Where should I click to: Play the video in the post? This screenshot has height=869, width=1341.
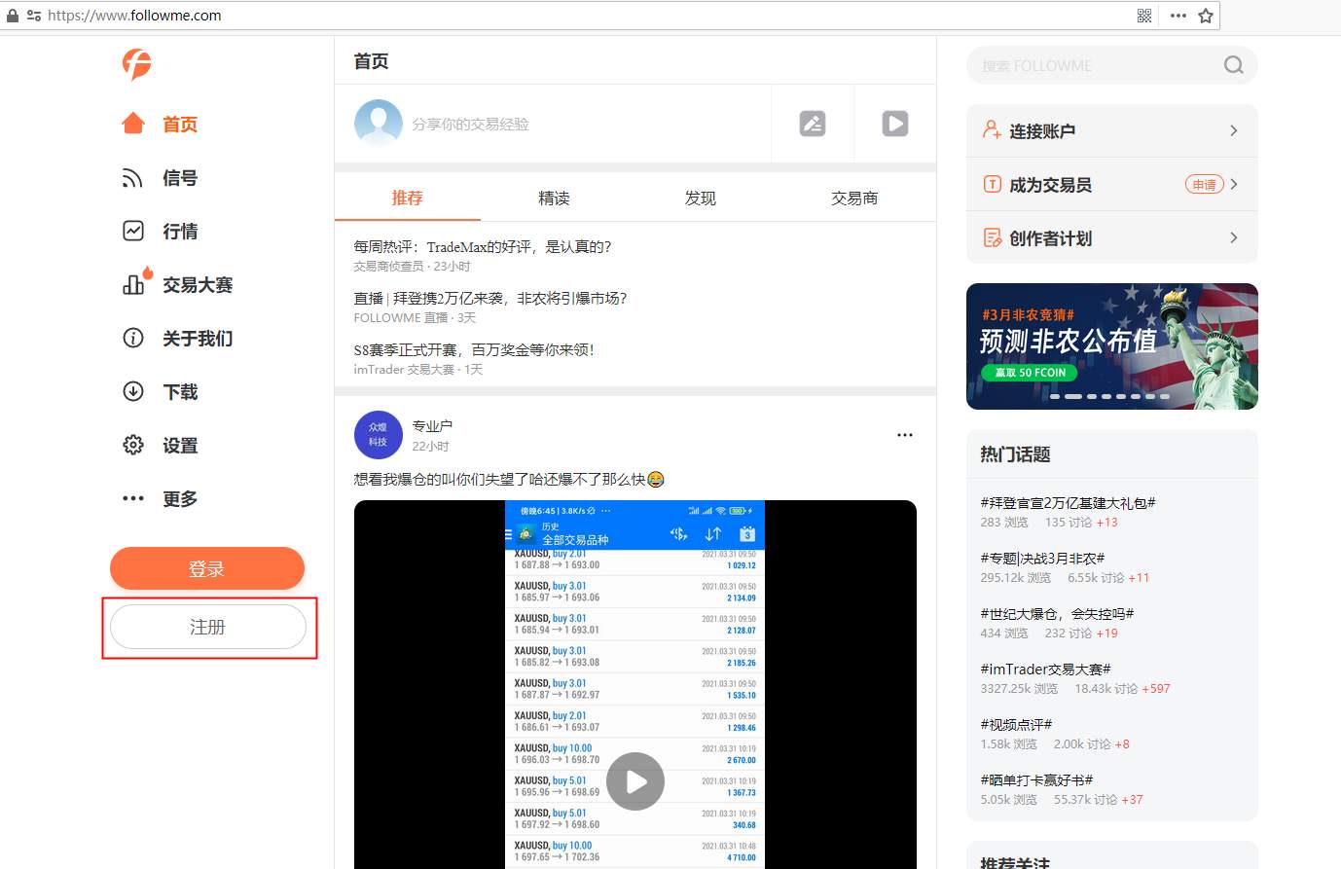pyautogui.click(x=635, y=781)
